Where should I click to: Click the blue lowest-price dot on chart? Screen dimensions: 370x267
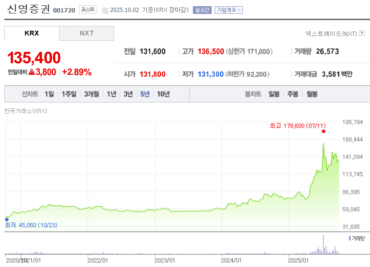tap(7, 220)
